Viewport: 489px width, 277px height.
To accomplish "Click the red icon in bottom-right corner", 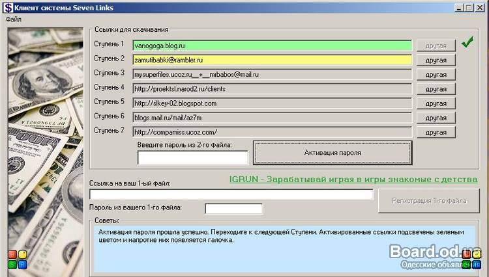I will pyautogui.click(x=467, y=254).
